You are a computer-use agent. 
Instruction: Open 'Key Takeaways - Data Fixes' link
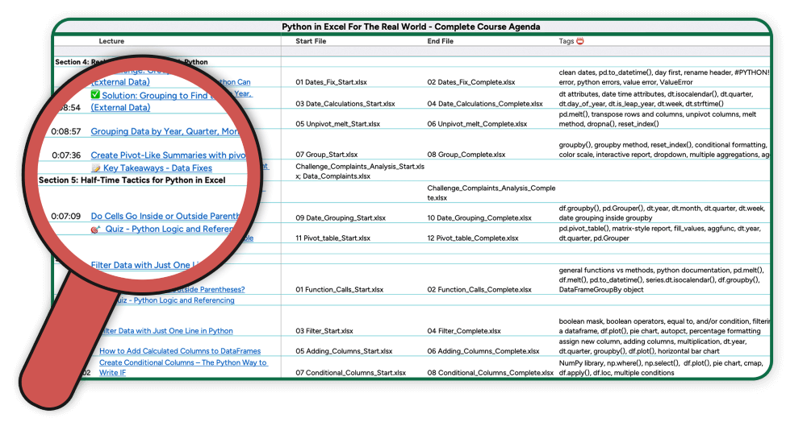coord(157,168)
